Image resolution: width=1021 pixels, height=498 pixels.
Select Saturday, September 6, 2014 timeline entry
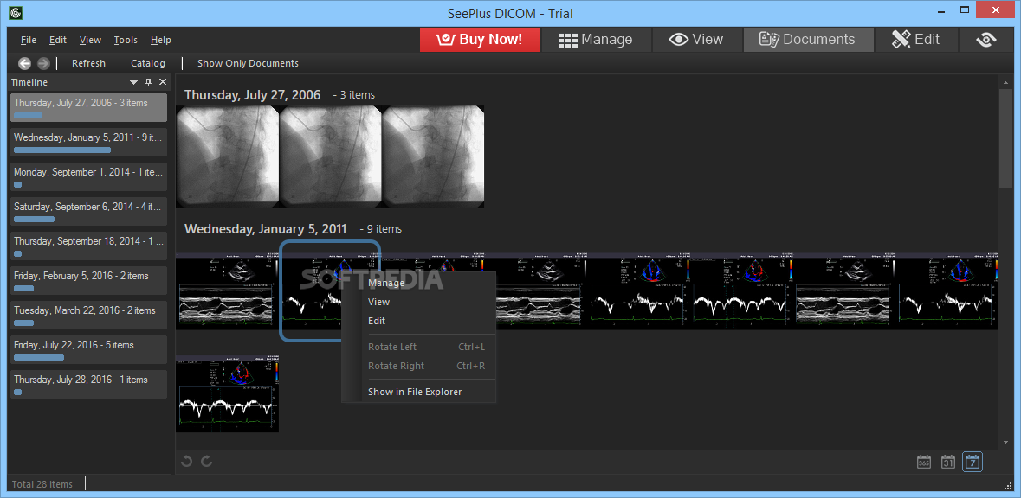point(88,211)
